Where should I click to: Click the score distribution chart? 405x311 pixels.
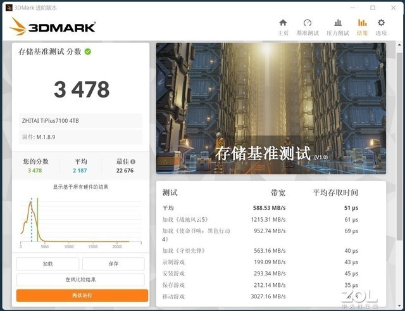pyautogui.click(x=81, y=222)
